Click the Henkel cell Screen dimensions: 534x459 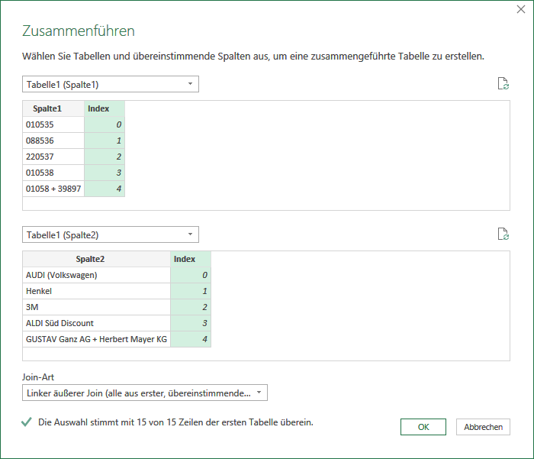click(x=96, y=291)
